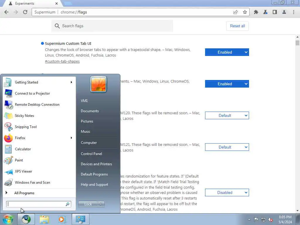Open Supermium from the taskbar
Screen dimensions: 300x225
pos(26,219)
